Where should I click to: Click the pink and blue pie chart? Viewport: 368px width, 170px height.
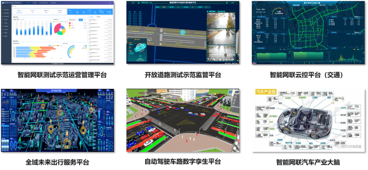click(60, 29)
